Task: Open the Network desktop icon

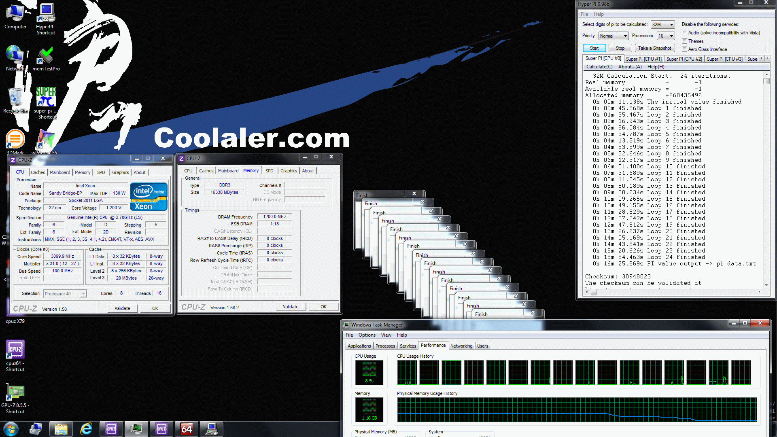Action: coord(15,59)
